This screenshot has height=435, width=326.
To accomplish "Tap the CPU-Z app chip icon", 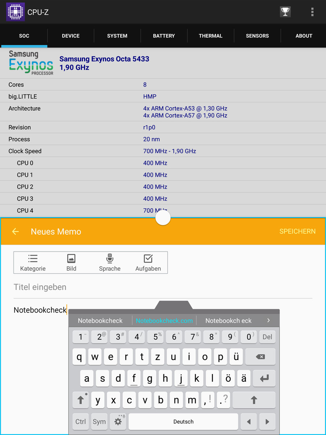I will coord(16,12).
